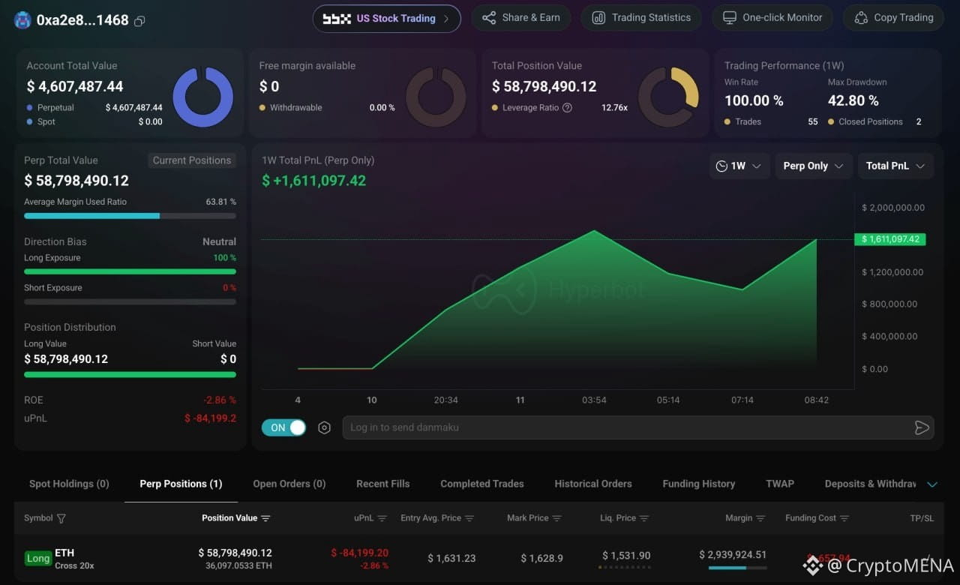
Task: Click the uPnL $ -84,199.2 in sidebar
Action: point(210,418)
